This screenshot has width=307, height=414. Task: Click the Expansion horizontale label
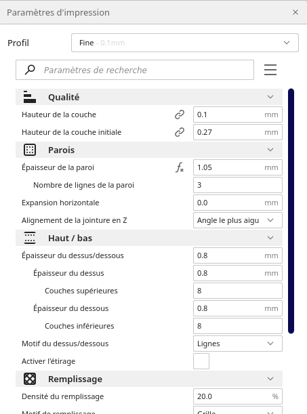click(x=60, y=203)
